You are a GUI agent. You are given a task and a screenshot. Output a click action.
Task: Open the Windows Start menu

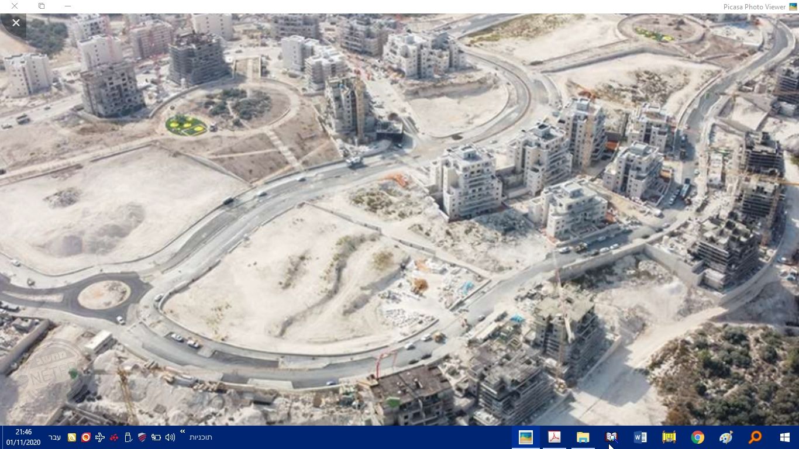click(784, 437)
